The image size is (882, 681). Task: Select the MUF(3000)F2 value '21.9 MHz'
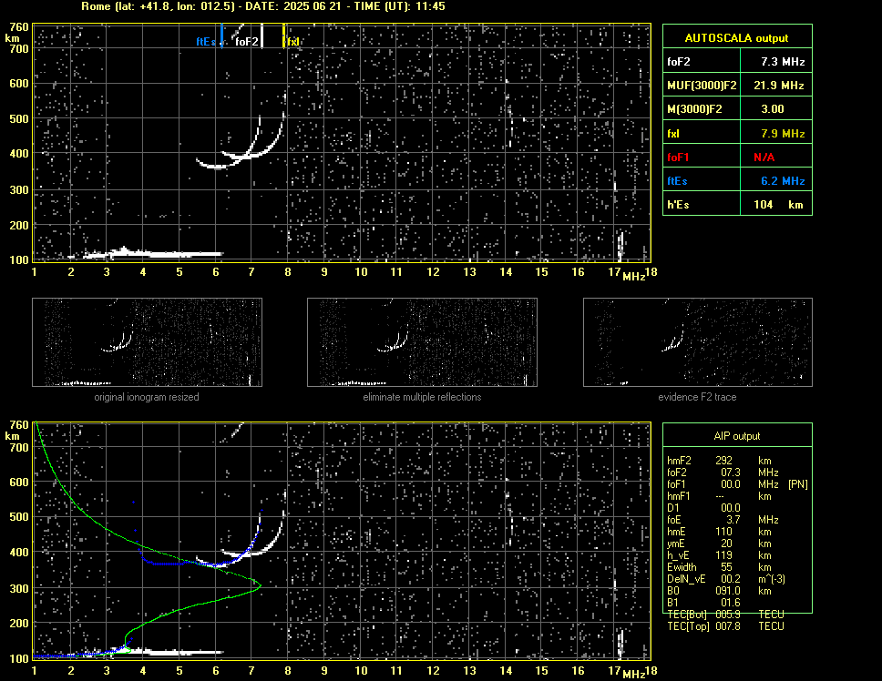[x=779, y=86]
